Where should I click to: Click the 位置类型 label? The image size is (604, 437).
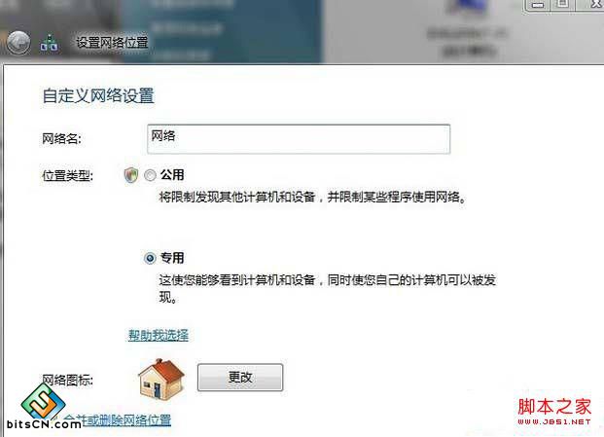tap(67, 176)
